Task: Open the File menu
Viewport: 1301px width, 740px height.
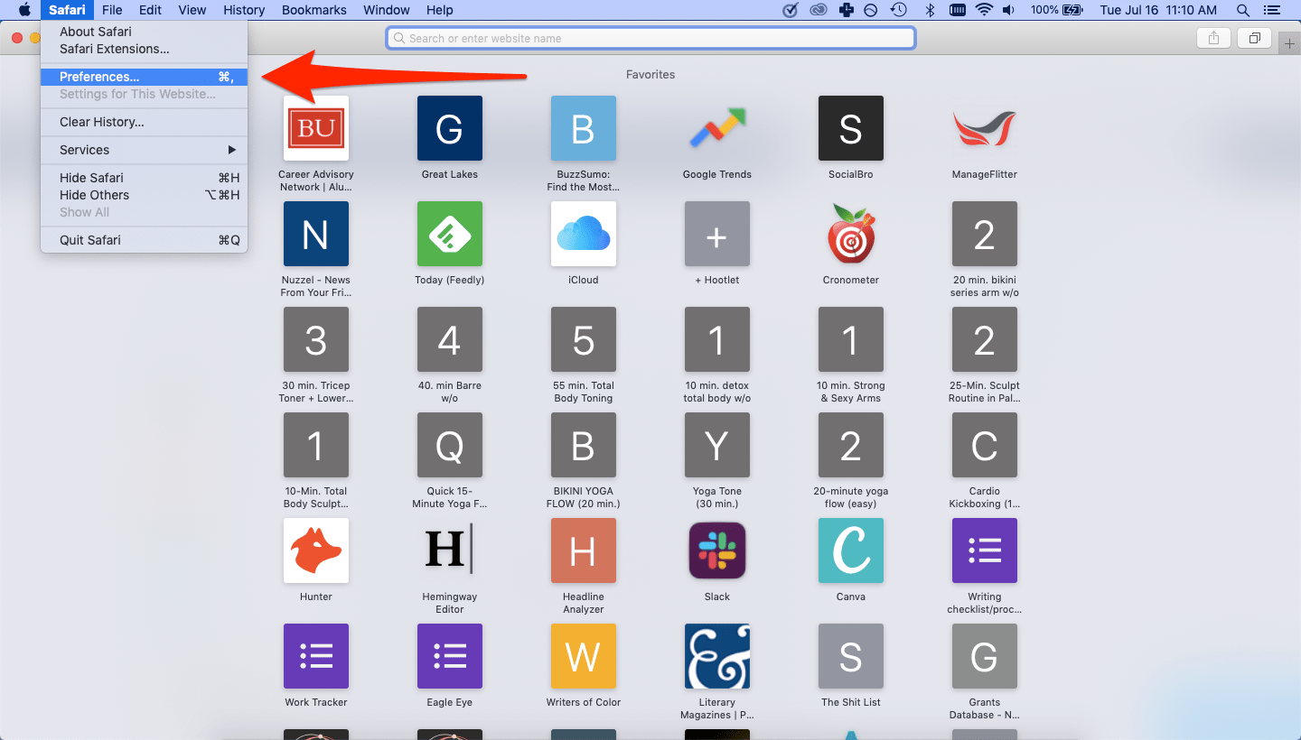Action: 112,10
